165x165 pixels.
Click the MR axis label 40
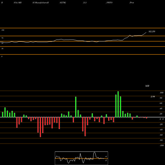tap(161, 109)
